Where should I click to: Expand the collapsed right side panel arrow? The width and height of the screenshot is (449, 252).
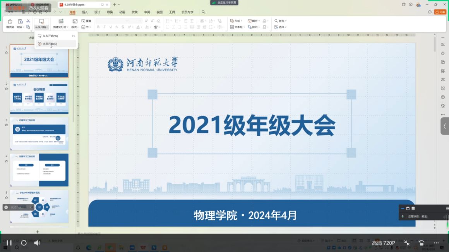coord(445,126)
